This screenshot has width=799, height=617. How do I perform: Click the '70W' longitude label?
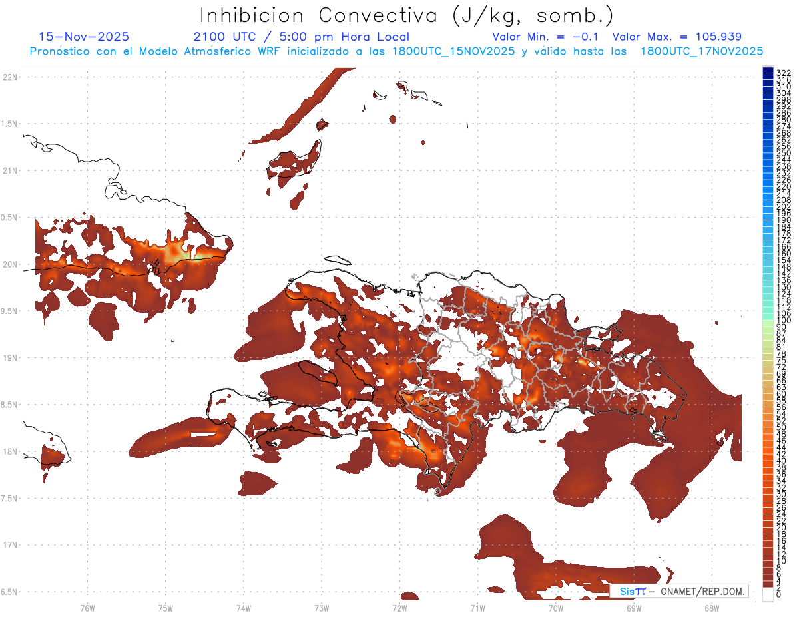tap(555, 608)
